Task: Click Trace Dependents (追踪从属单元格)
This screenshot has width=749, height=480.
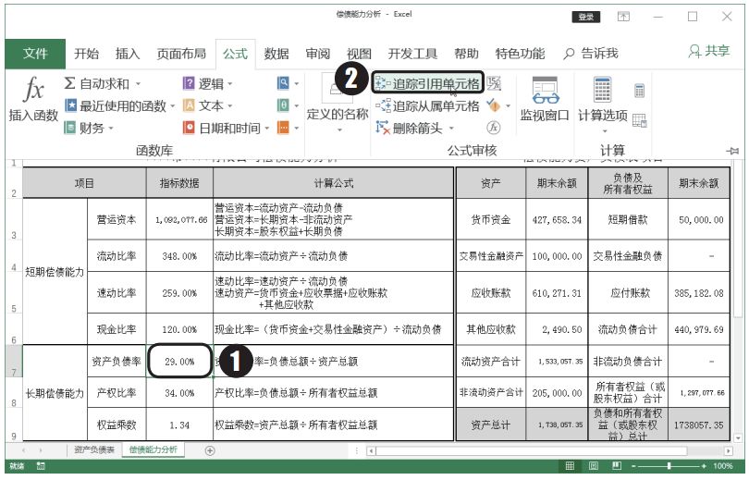Action: (x=427, y=105)
